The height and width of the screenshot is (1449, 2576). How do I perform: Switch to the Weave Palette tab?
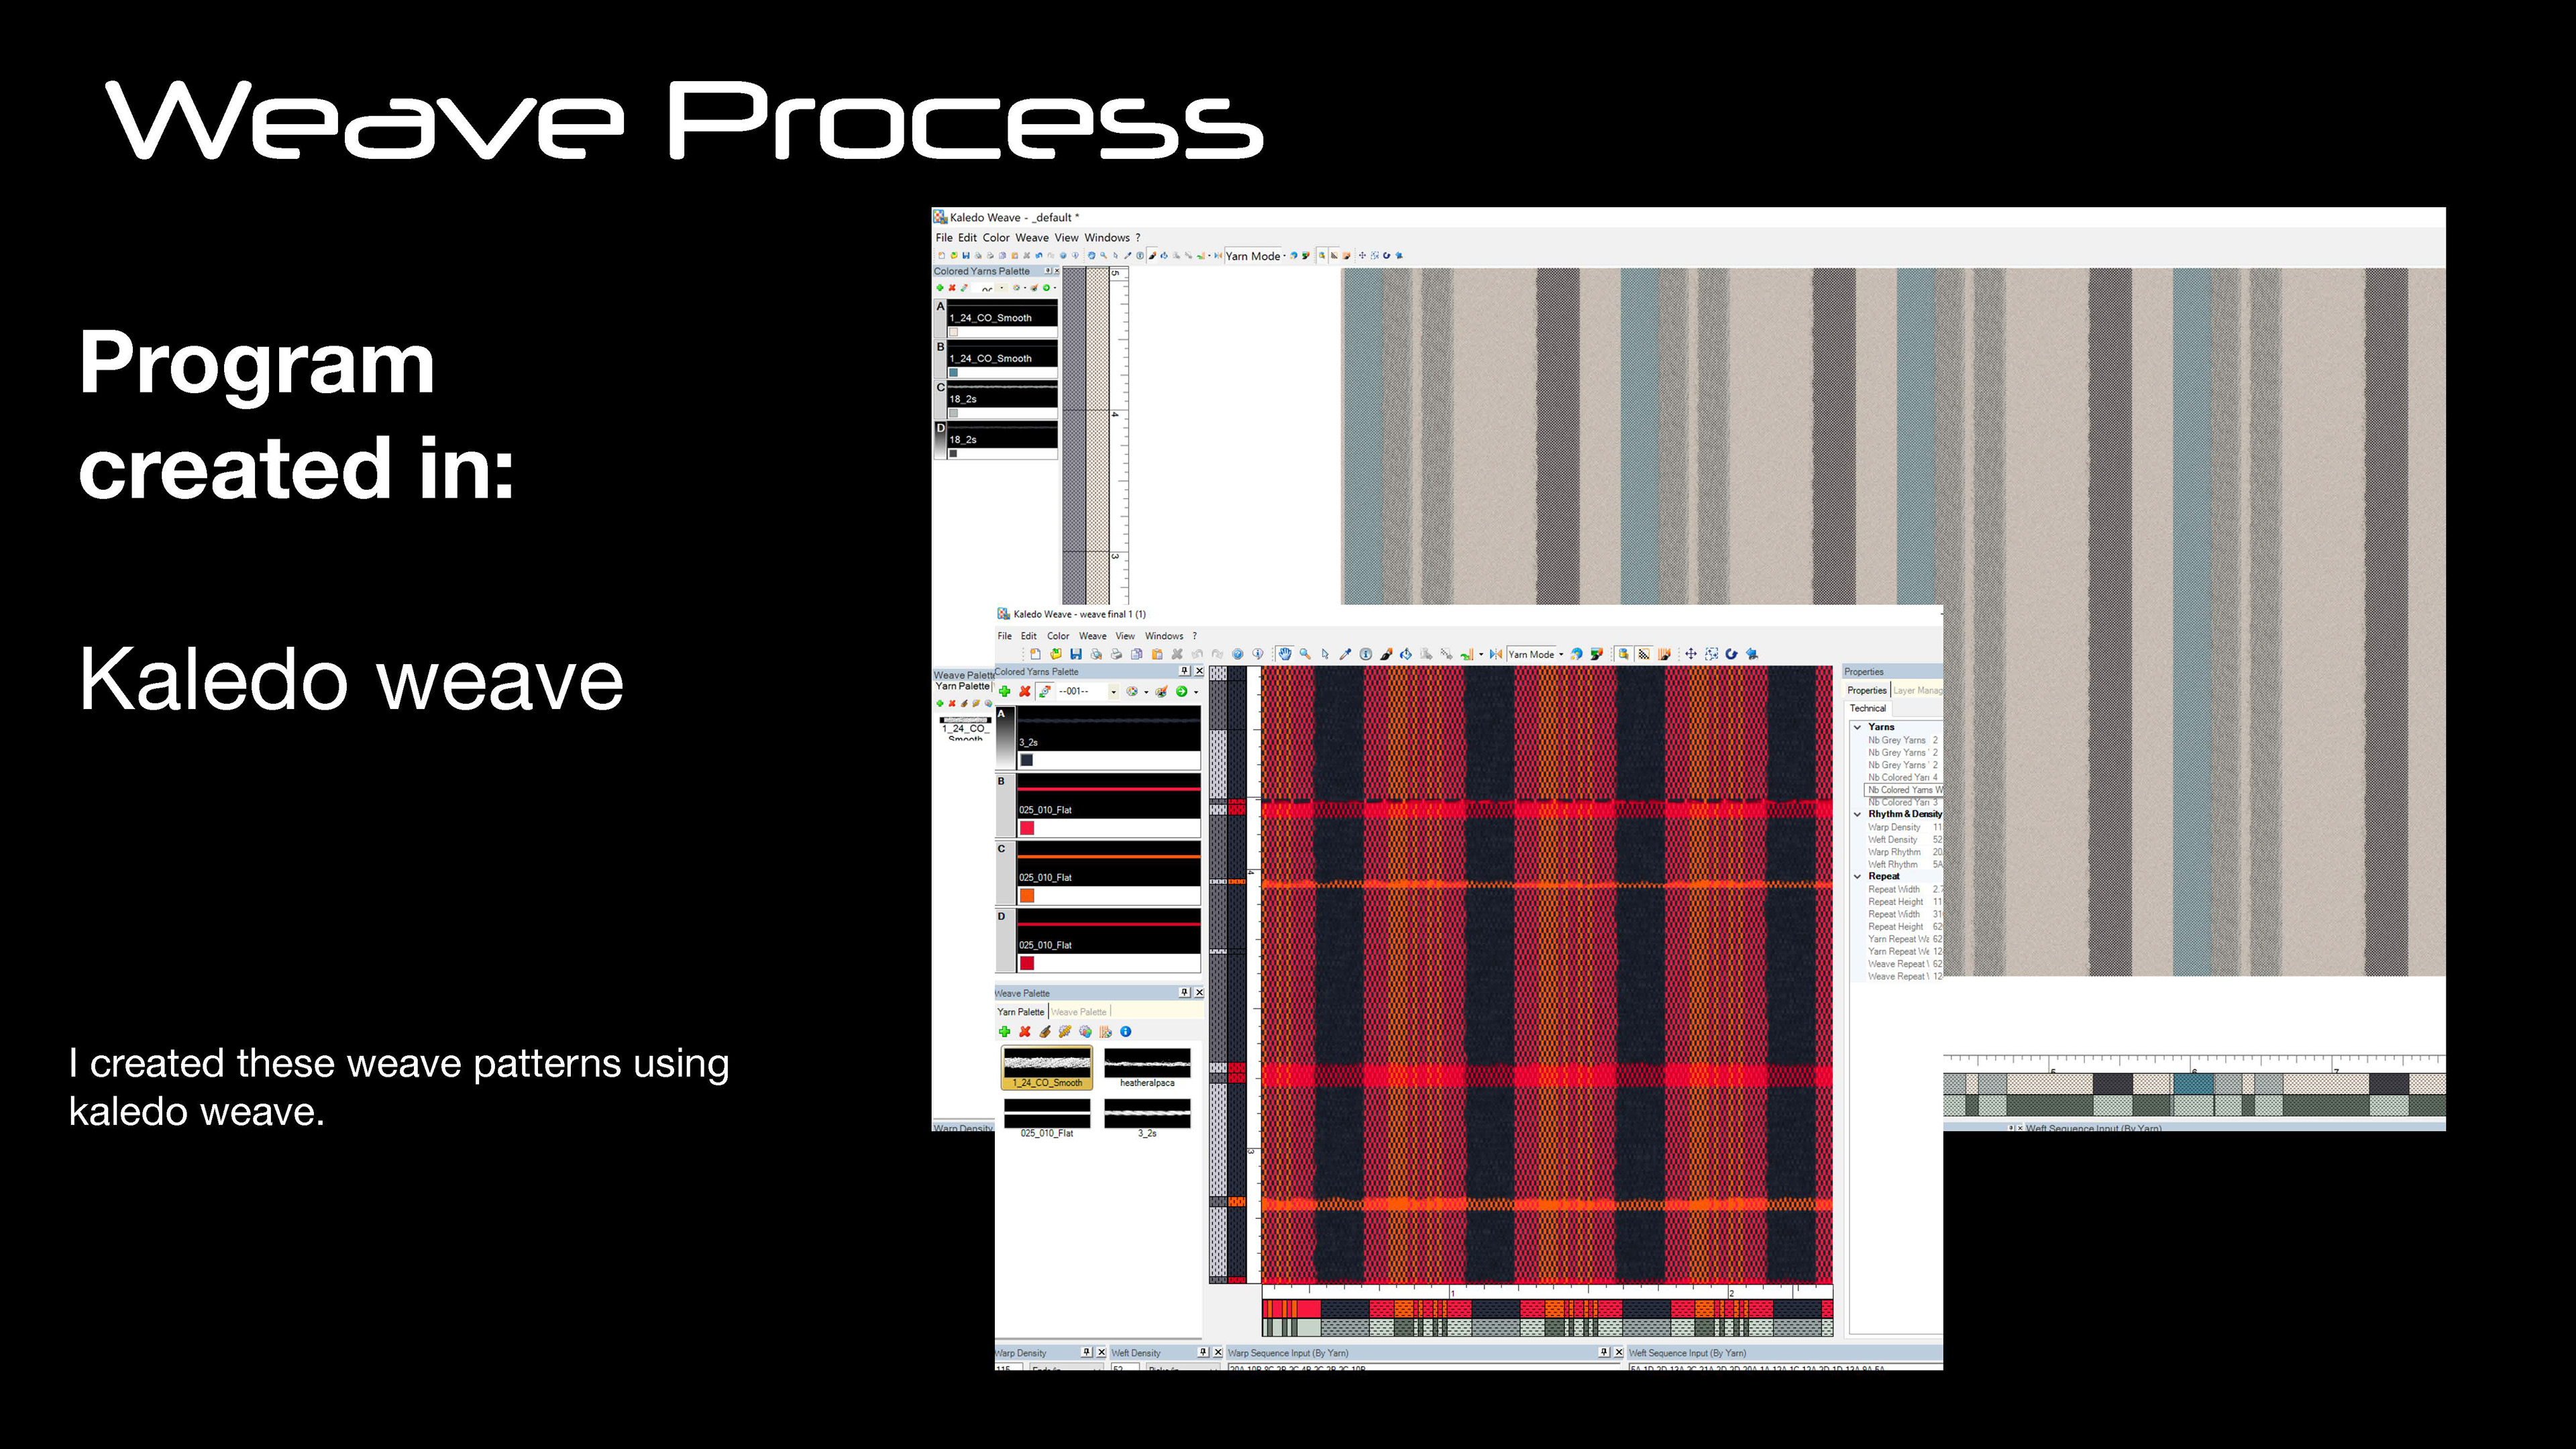1079,1012
